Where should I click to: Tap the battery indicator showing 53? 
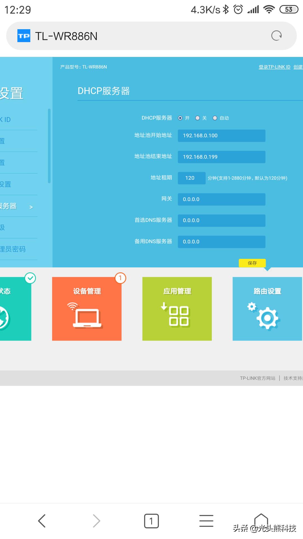(x=289, y=10)
